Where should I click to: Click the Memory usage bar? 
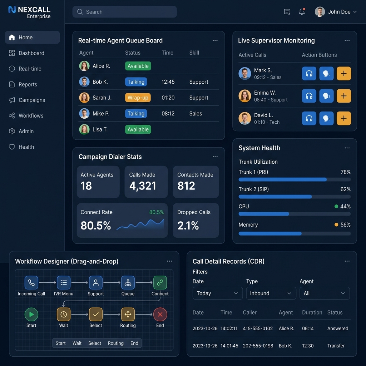[295, 233]
